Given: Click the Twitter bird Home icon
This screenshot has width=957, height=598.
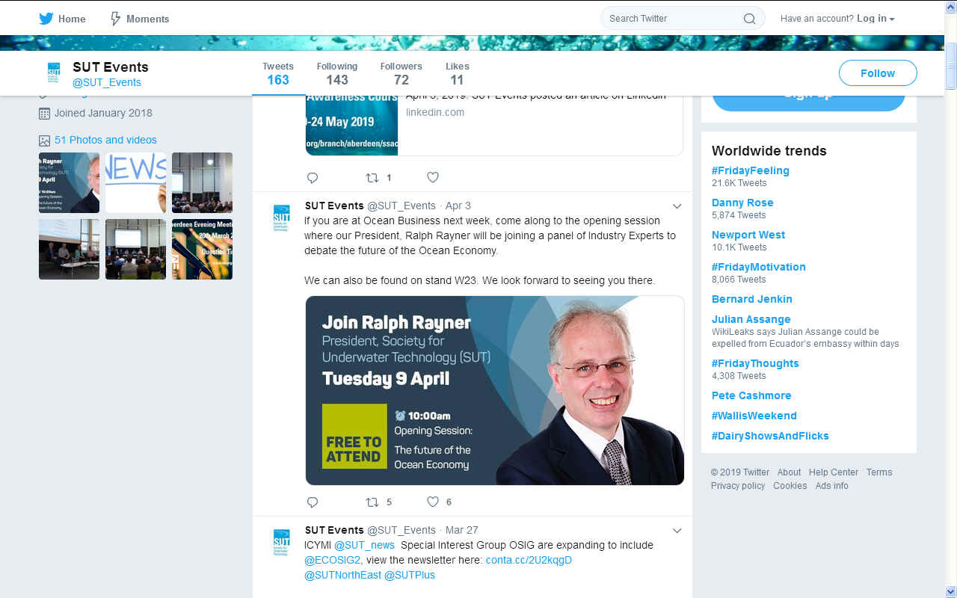Looking at the screenshot, I should click(46, 19).
